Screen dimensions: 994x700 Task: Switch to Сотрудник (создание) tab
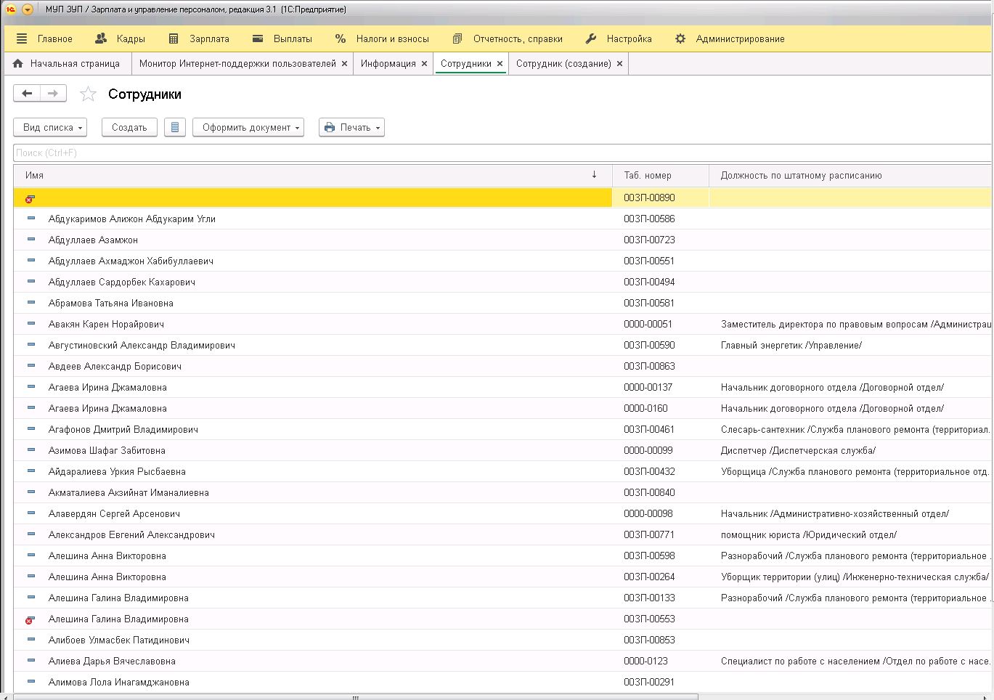563,64
